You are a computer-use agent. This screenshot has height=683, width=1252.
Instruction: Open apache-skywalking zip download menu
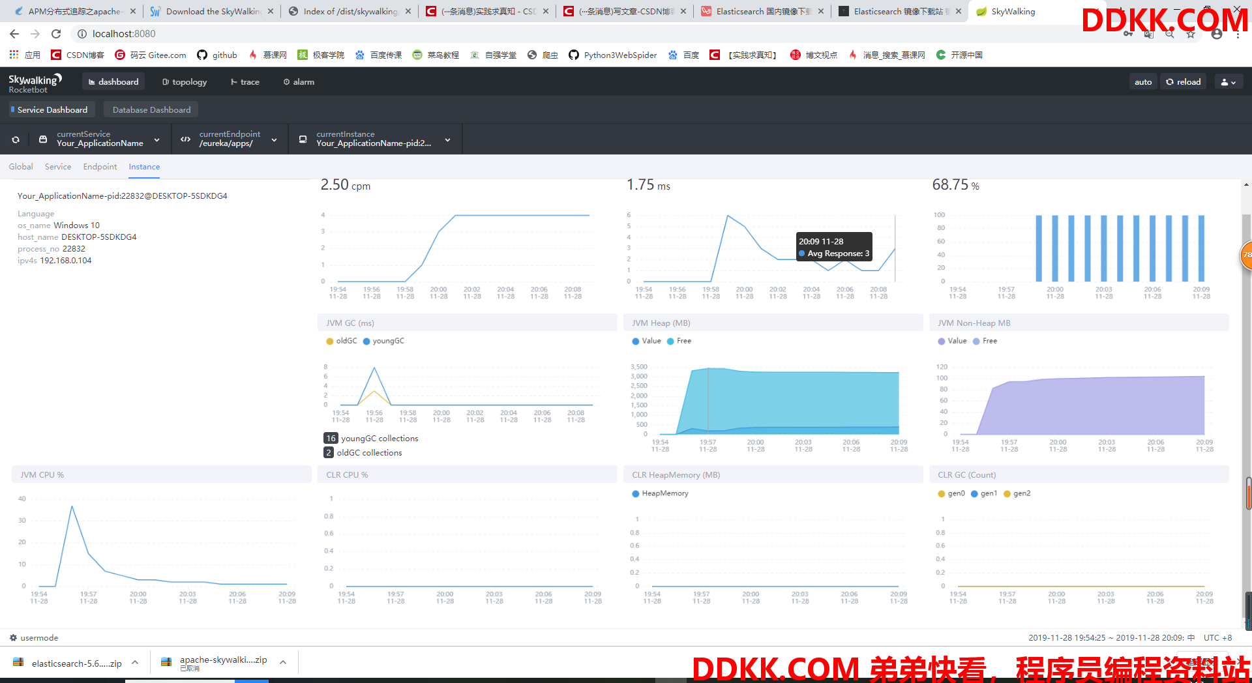coord(283,663)
